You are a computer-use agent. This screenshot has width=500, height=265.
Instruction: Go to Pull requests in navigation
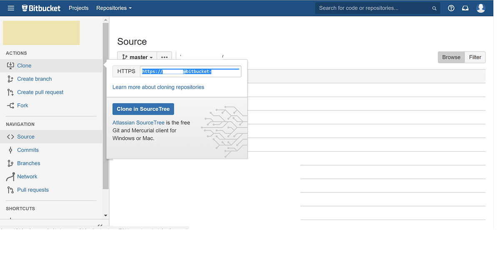(x=33, y=190)
